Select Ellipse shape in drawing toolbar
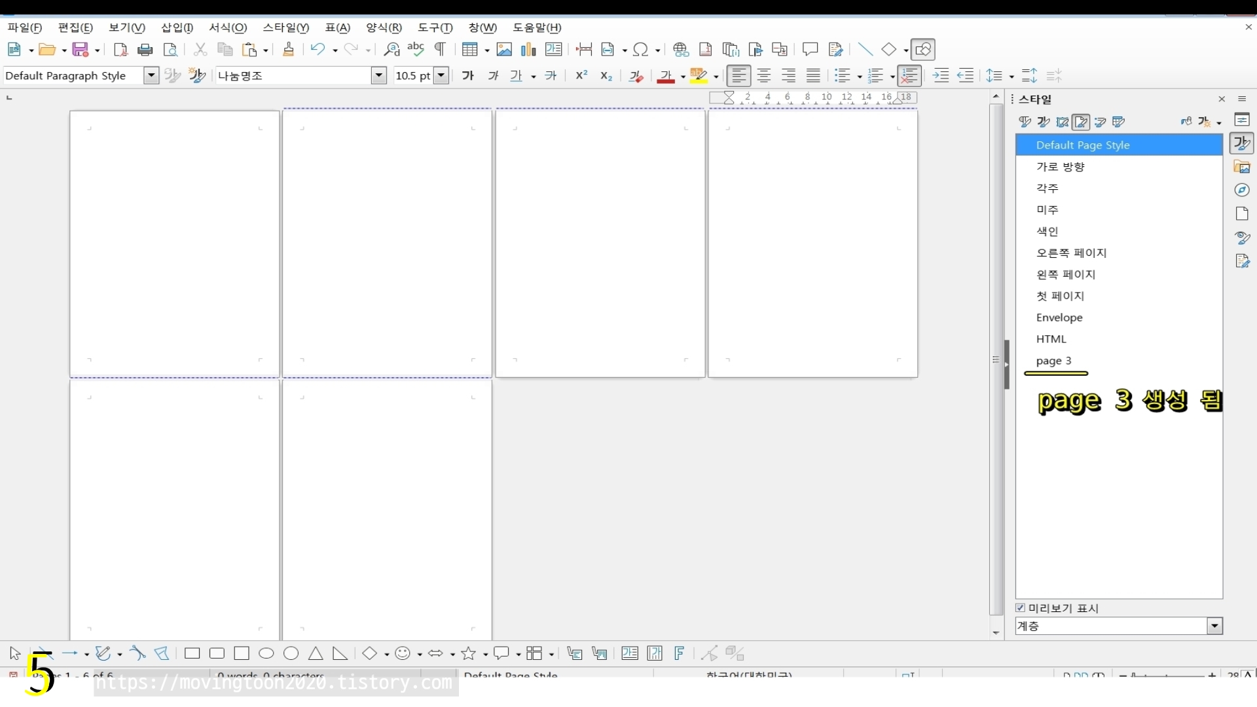The width and height of the screenshot is (1257, 707). click(x=266, y=653)
